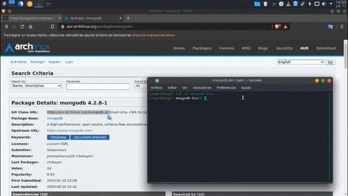Click the Register link

point(54,62)
